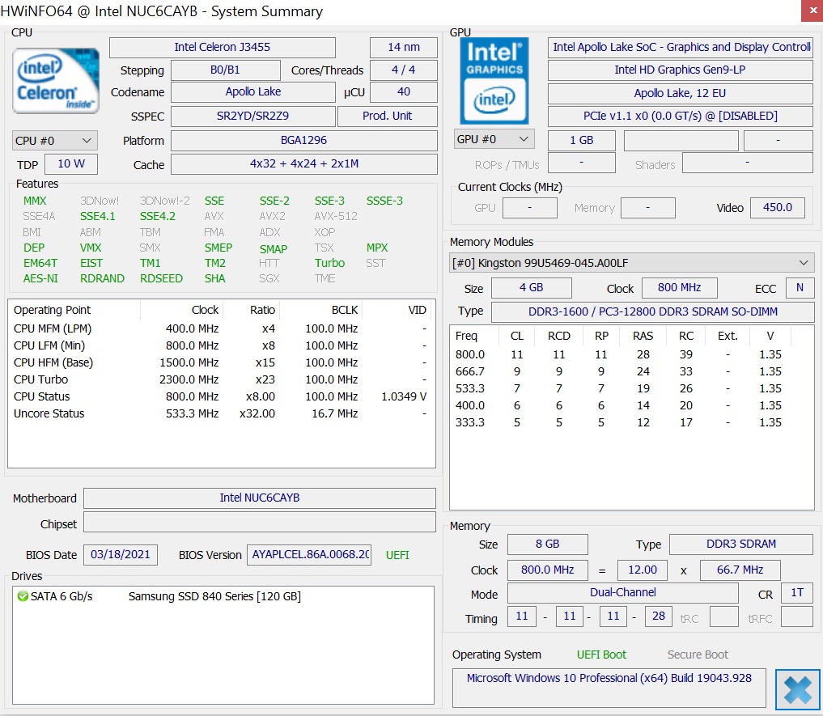Click the blue X close button at bottom right
The width and height of the screenshot is (823, 716).
tap(797, 690)
